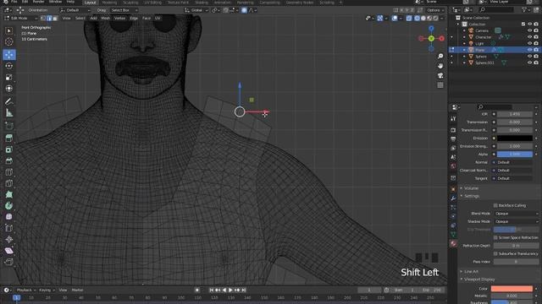Play the animation forward

[230, 290]
